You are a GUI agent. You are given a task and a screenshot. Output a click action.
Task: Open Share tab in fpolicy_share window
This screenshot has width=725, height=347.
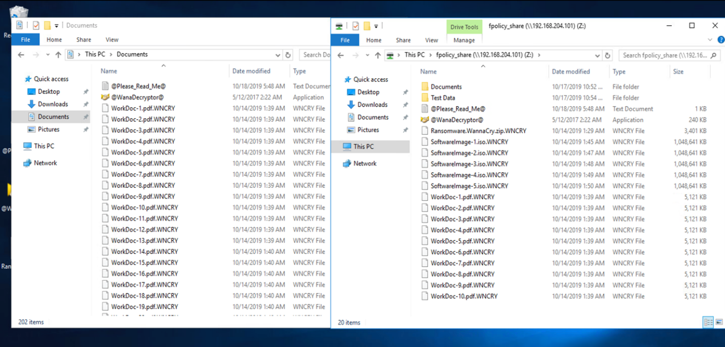[403, 40]
